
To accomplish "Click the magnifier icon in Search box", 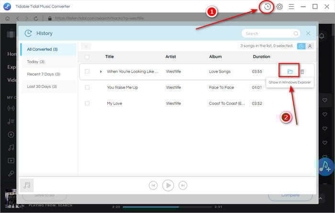I will [x=296, y=33].
